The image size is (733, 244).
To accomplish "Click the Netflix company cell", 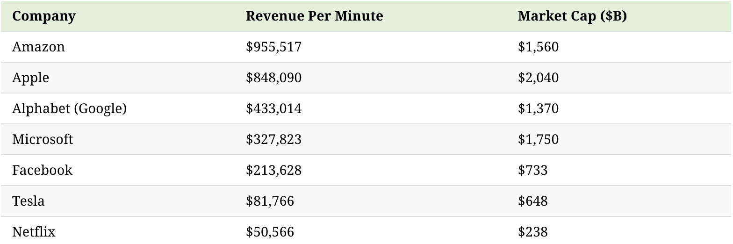I will (34, 232).
